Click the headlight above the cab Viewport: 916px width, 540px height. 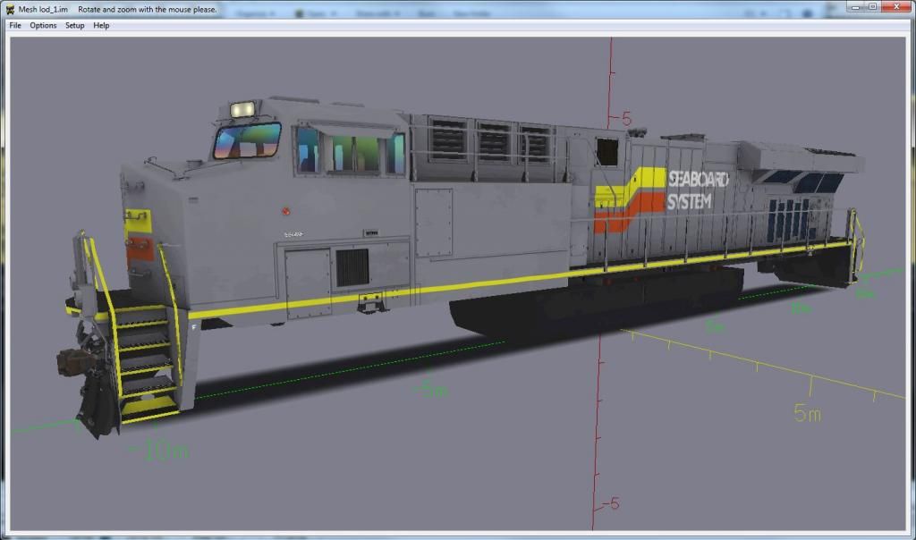coord(242,109)
